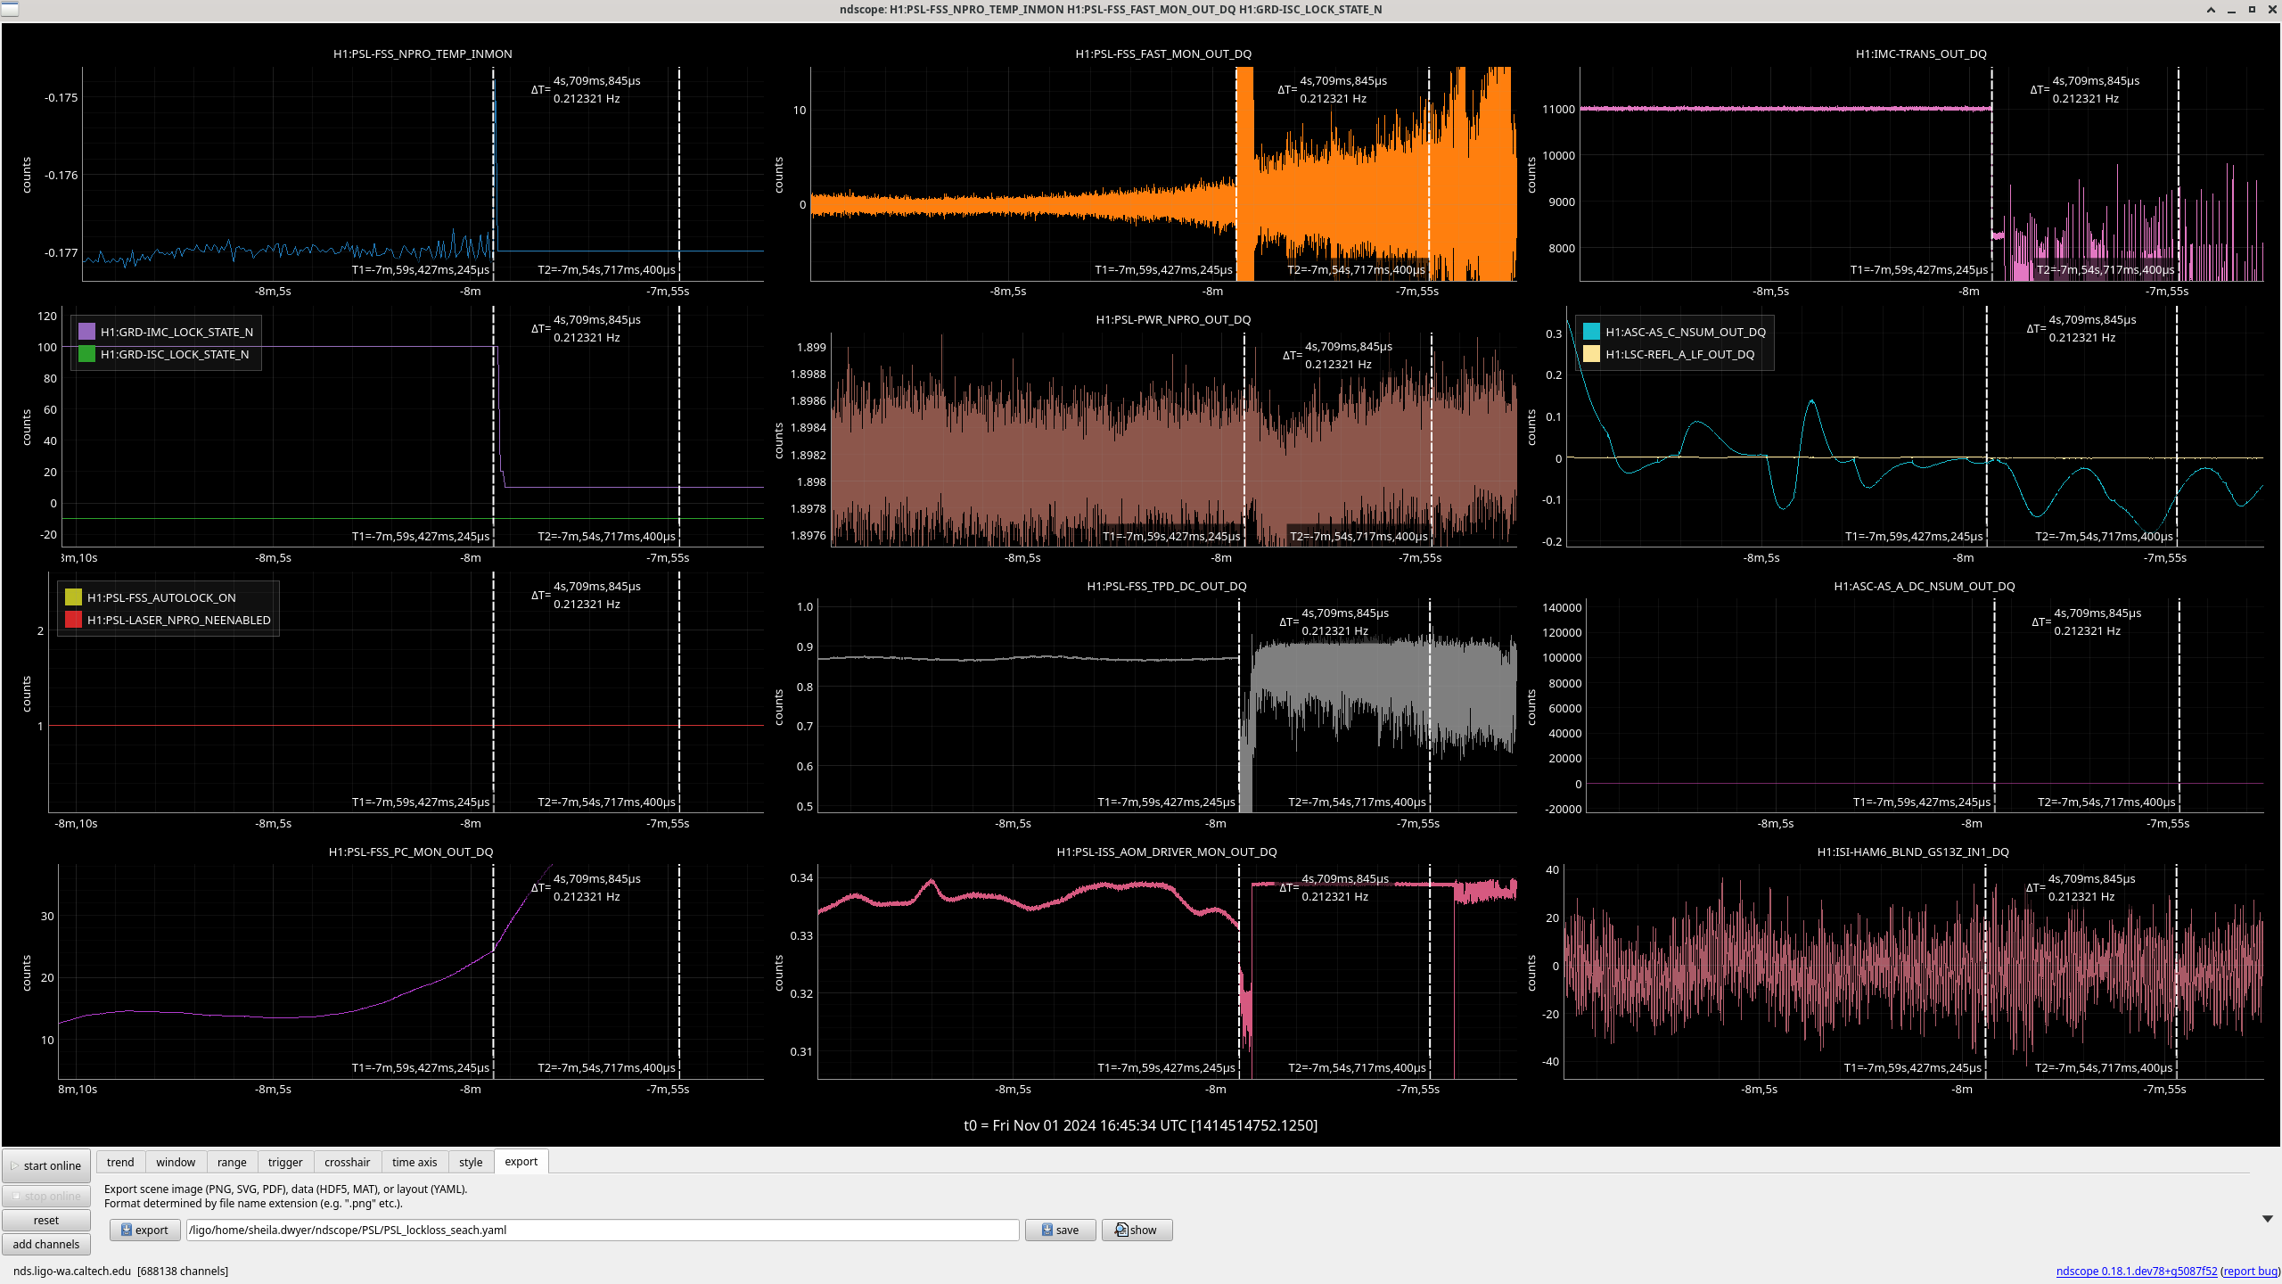Click the nds.ligo-wa.caltech.edu status text
The image size is (2282, 1284).
click(120, 1271)
